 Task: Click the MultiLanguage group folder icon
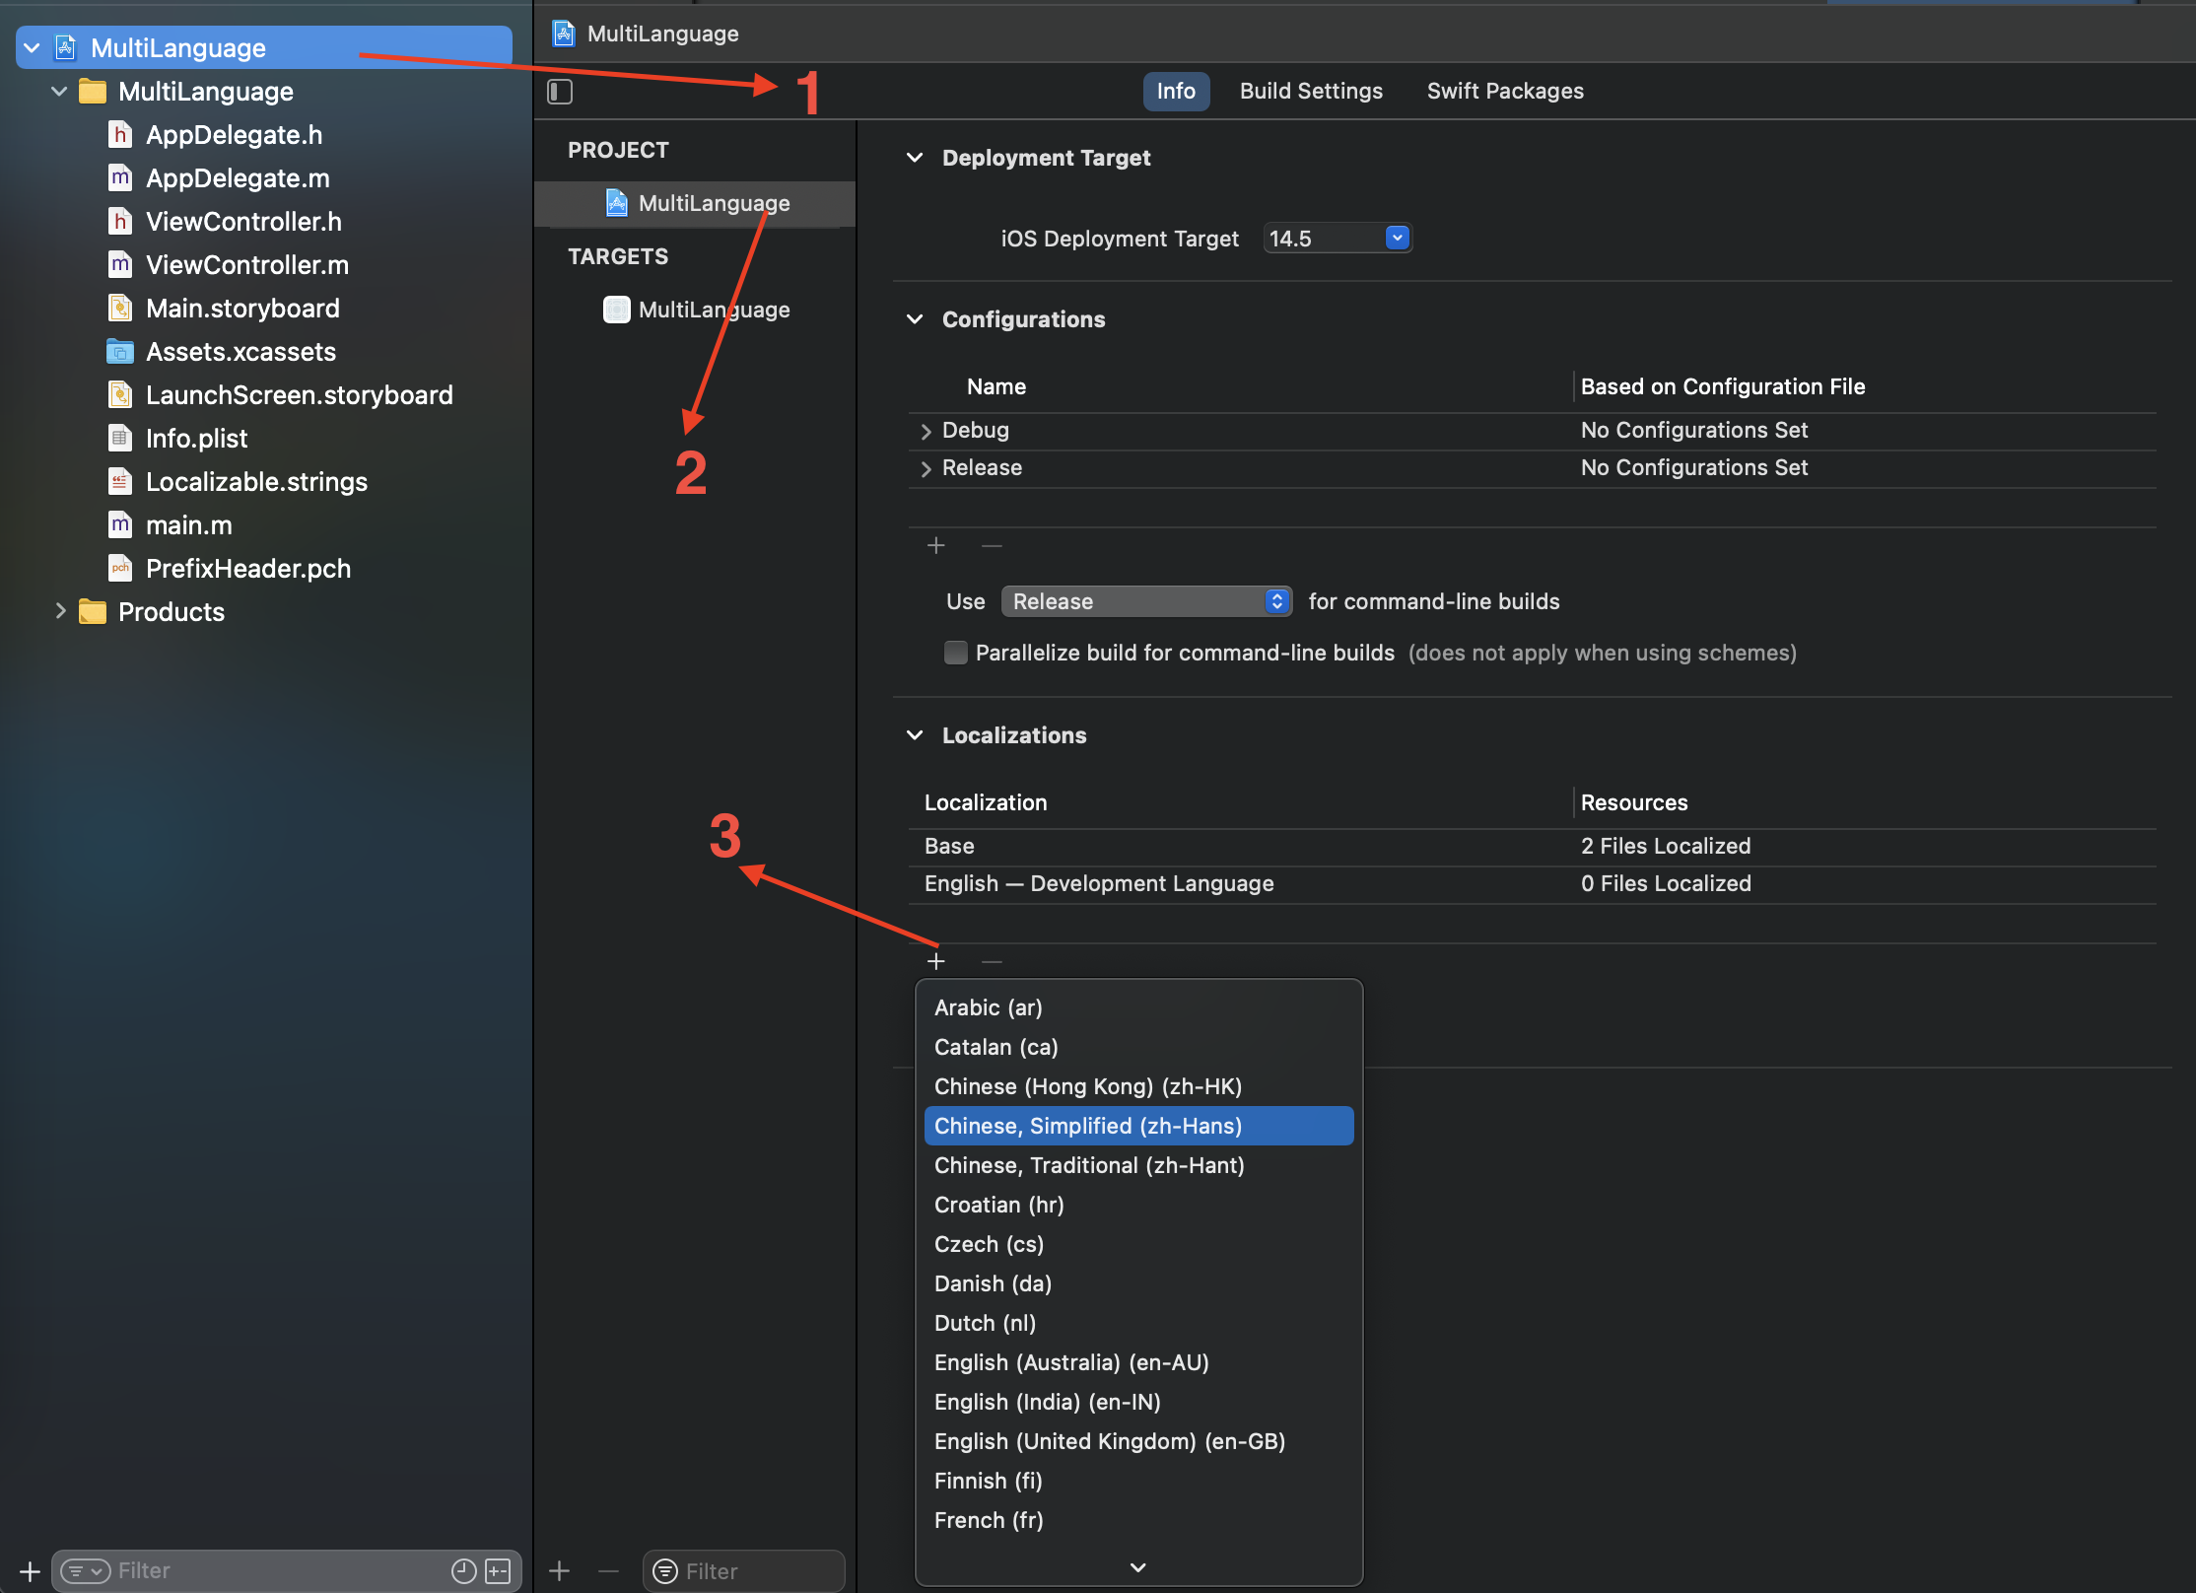point(93,91)
